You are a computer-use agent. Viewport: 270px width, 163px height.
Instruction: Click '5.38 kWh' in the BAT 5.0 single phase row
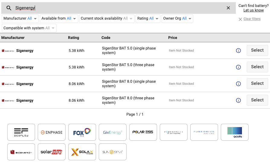[x=76, y=51]
